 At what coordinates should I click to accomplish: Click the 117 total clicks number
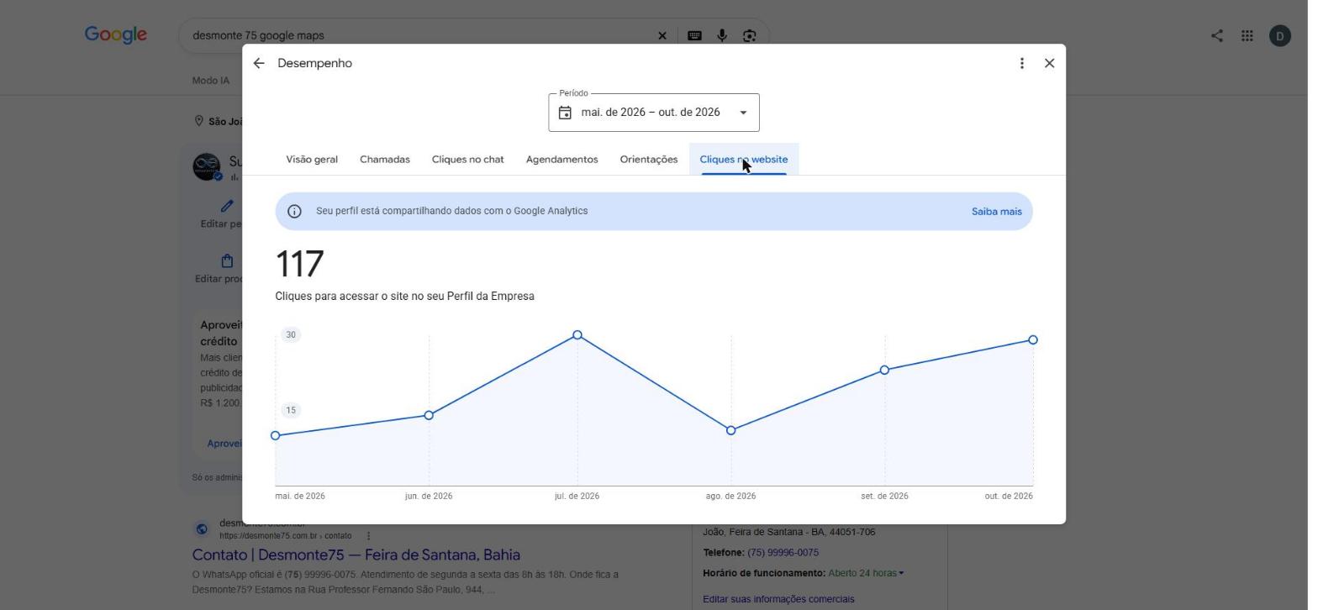[299, 264]
